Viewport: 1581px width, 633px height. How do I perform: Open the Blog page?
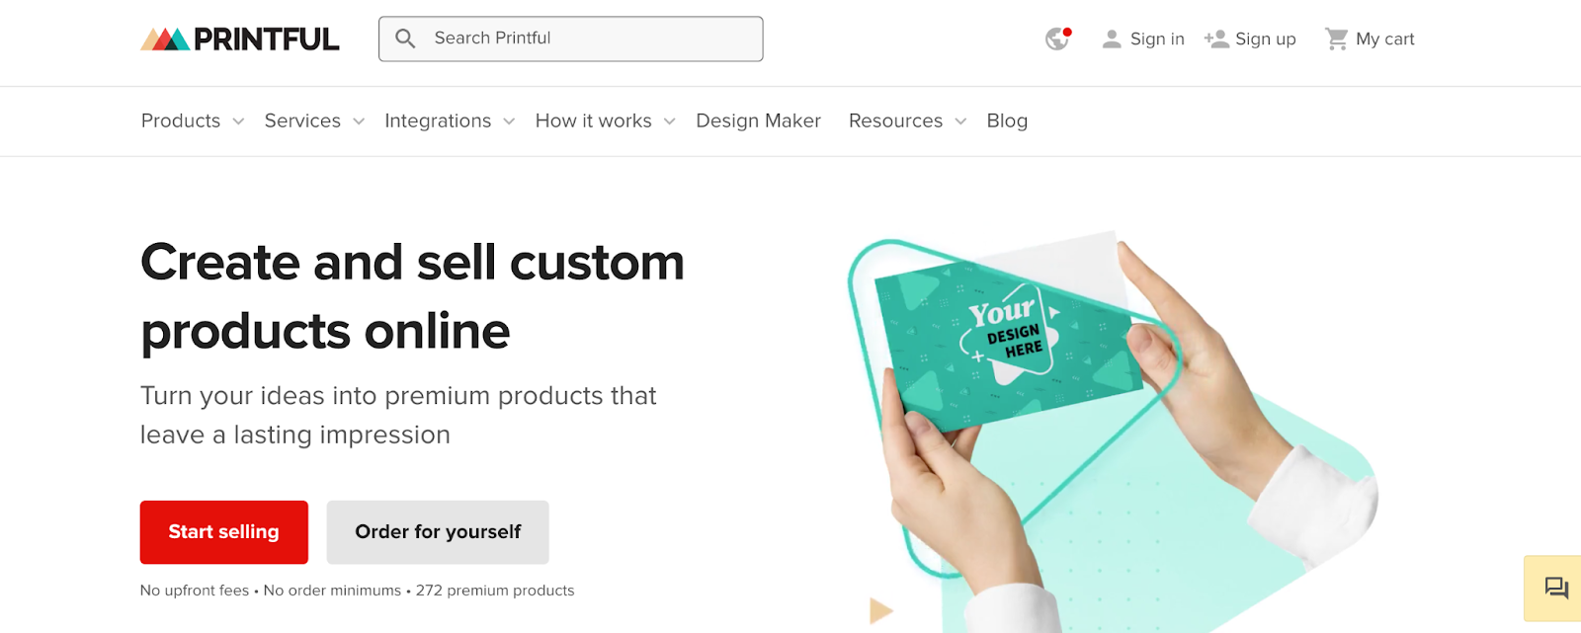1007,120
